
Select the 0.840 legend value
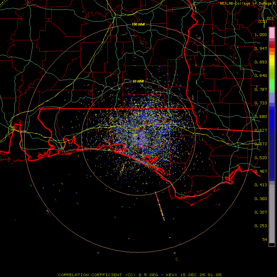(261, 76)
